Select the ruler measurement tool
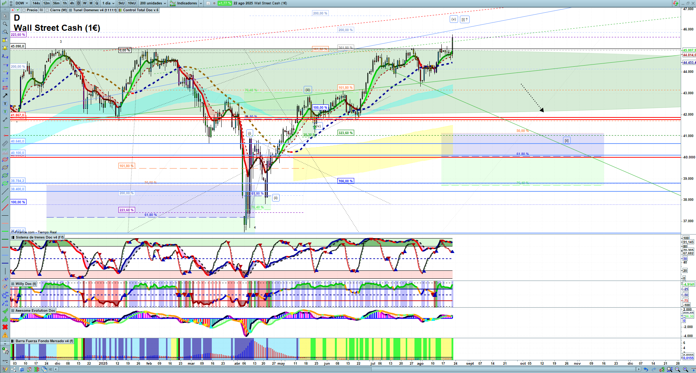 [5, 144]
